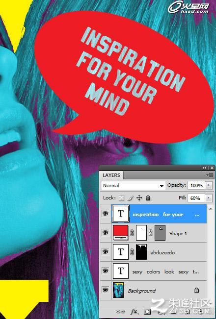Select the layer named Background
The image size is (216, 319).
[x=142, y=291]
